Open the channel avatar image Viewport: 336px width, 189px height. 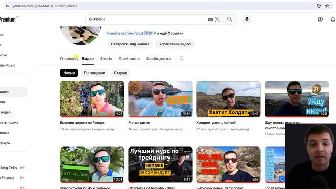80,35
